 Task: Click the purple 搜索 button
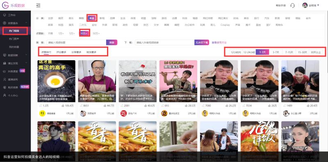112,43
